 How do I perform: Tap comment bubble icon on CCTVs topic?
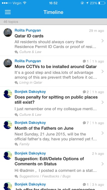(x=84, y=61)
